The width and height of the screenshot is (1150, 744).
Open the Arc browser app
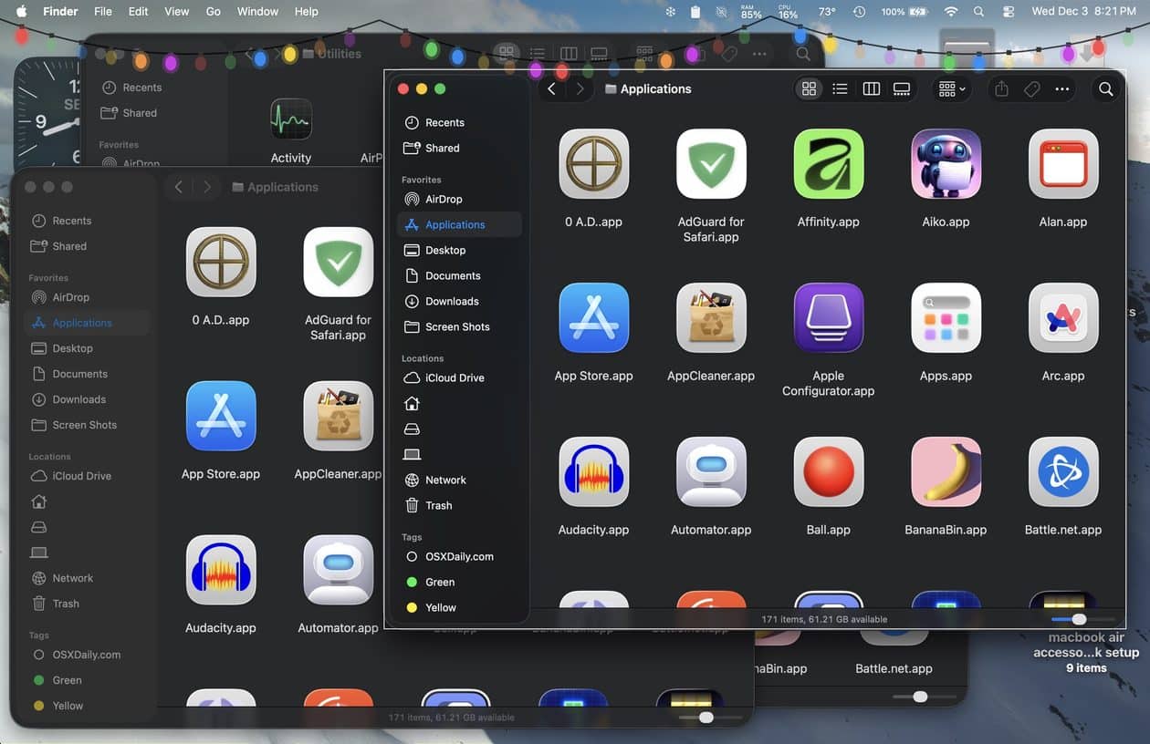pos(1062,317)
